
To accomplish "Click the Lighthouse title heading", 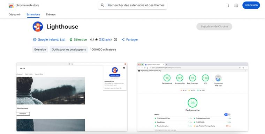I will [x=62, y=27].
